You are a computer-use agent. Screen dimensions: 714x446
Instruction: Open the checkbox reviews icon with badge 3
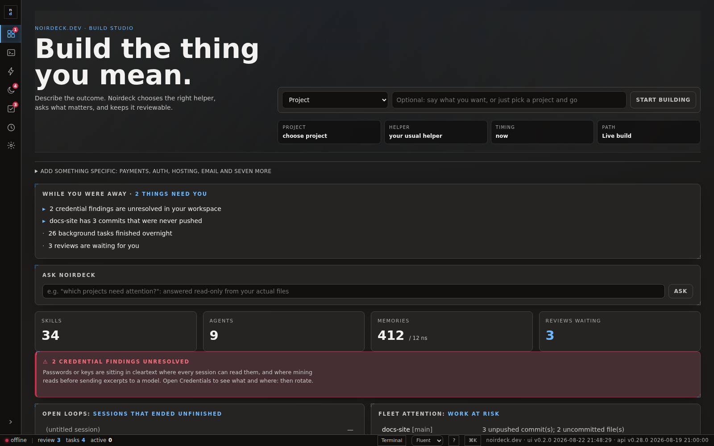tap(11, 109)
